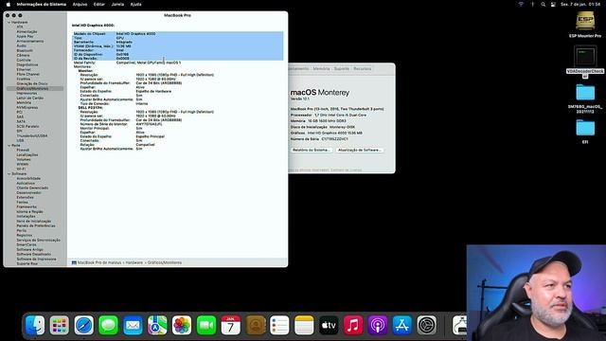Open ESP Mounter Pro desktop icon

585,24
